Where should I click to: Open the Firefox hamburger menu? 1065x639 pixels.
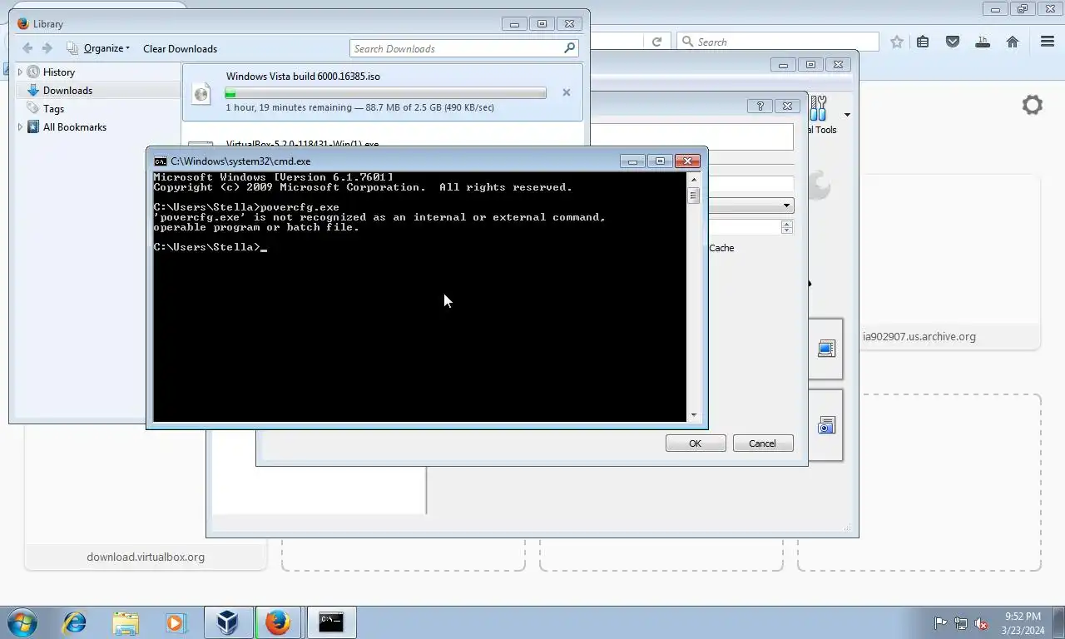coord(1048,42)
